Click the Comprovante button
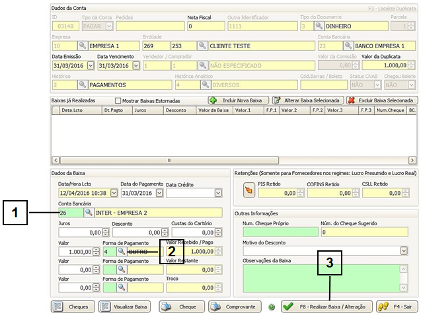421x321 pixels. point(234,306)
